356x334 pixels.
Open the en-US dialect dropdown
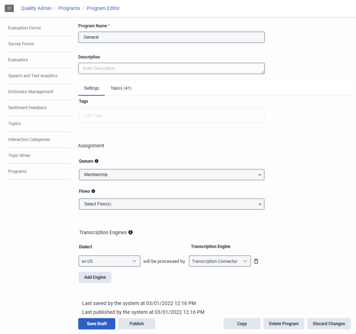[x=109, y=261]
